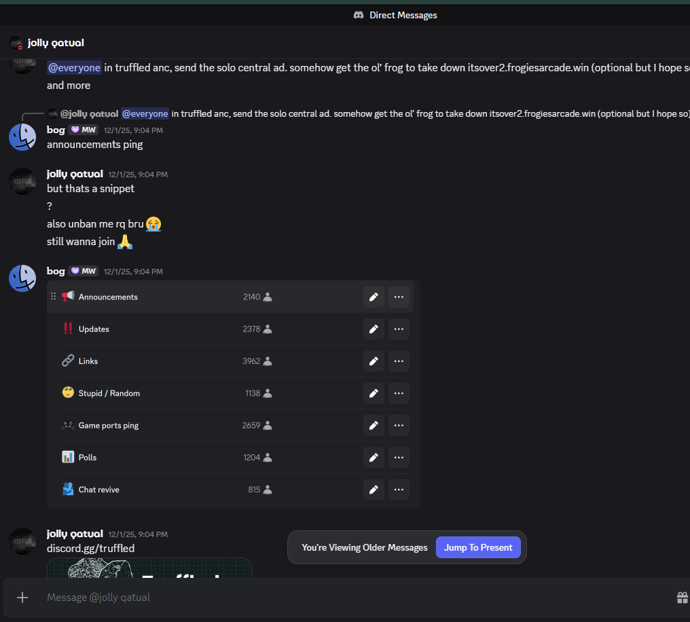Viewport: 690px width, 622px height.
Task: Click the @everyone mention in top message
Action: pos(74,68)
